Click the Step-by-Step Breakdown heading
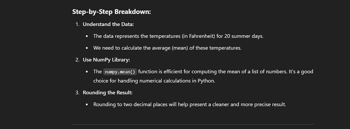This screenshot has width=350, height=129. click(111, 12)
